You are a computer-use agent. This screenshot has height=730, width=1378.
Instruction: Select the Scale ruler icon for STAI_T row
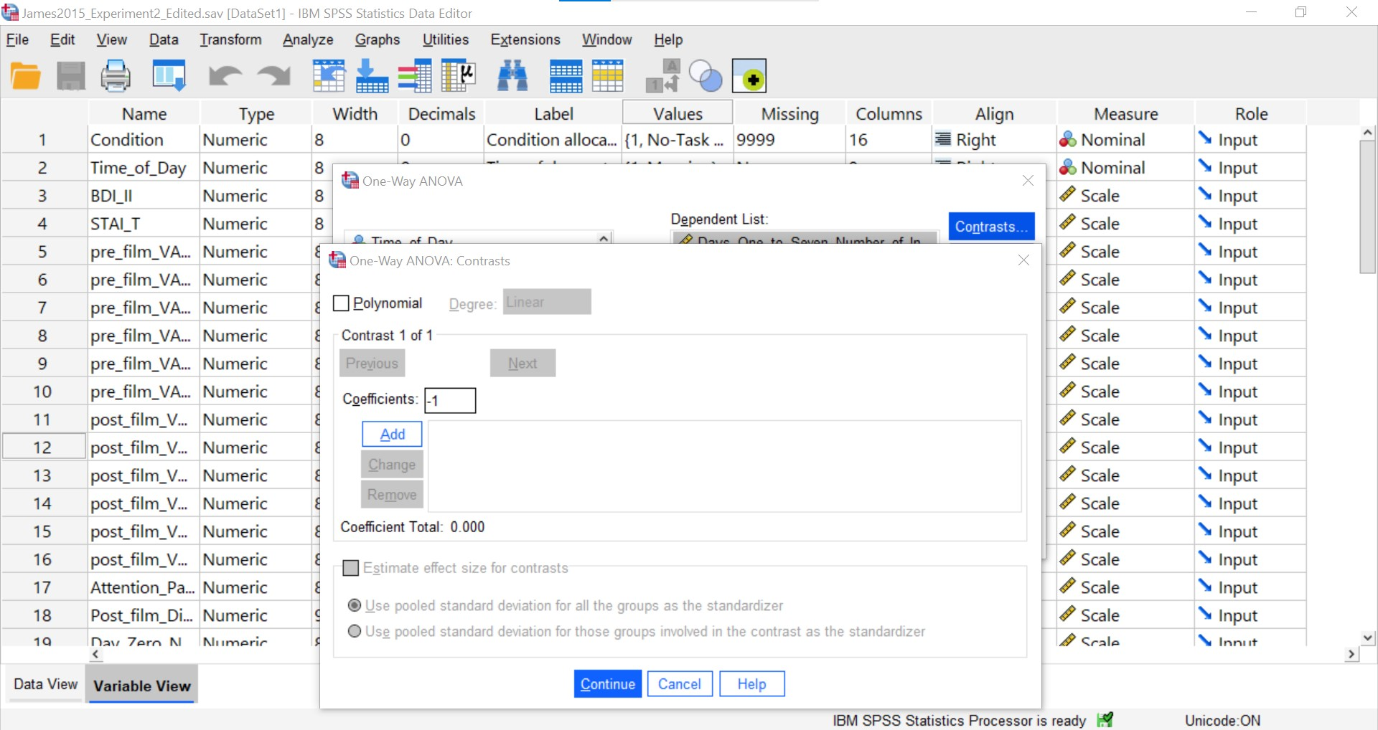point(1068,223)
